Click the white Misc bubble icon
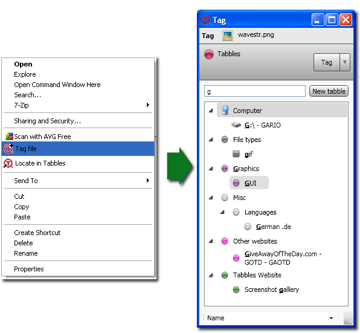The height and width of the screenshot is (333, 360). 225,197
